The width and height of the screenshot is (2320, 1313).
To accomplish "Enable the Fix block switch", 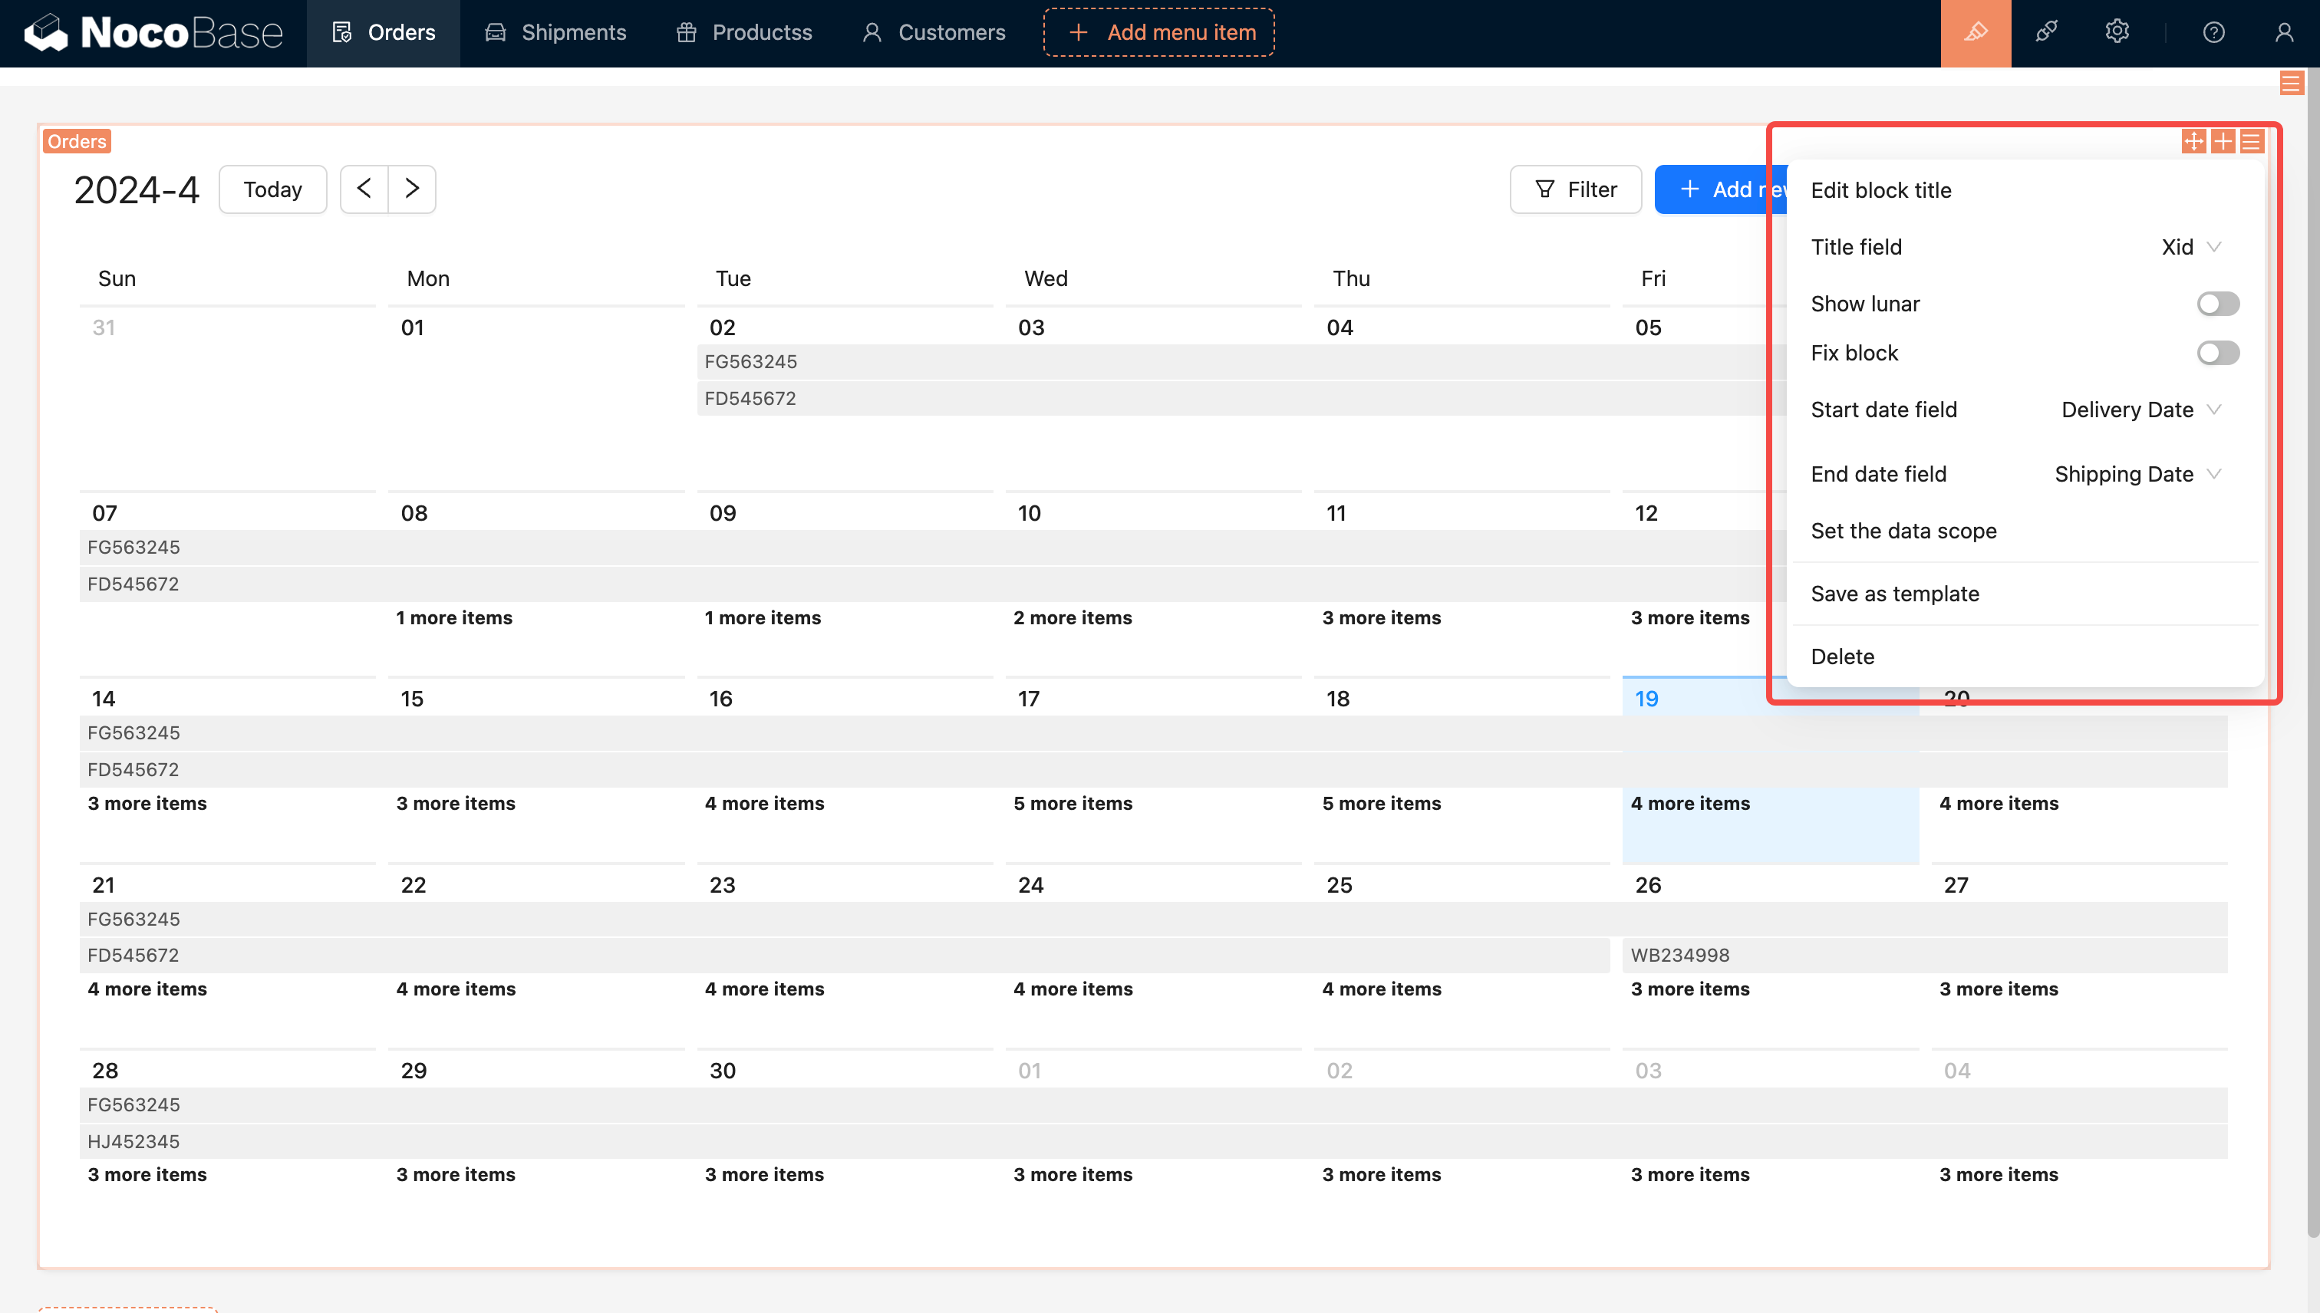I will (2217, 353).
